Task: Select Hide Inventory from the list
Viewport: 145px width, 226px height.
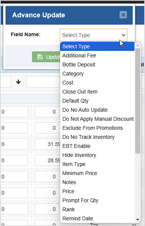Action: pyautogui.click(x=97, y=155)
